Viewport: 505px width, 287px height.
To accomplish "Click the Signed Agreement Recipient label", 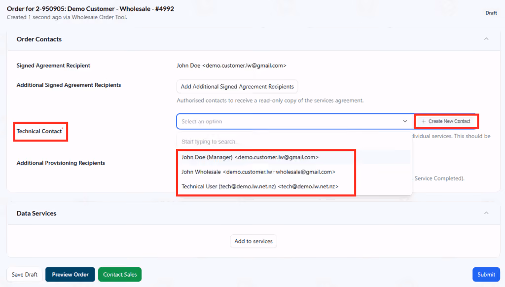I will point(53,66).
